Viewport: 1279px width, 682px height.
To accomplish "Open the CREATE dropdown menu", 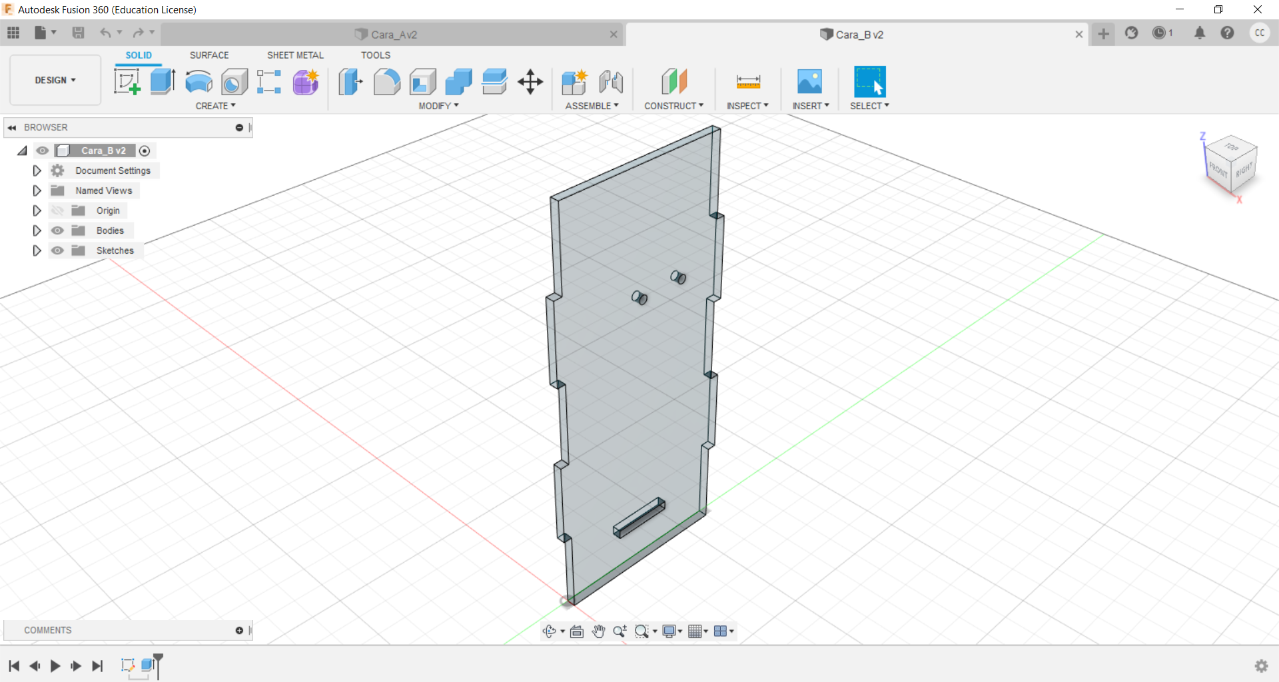I will pyautogui.click(x=215, y=106).
